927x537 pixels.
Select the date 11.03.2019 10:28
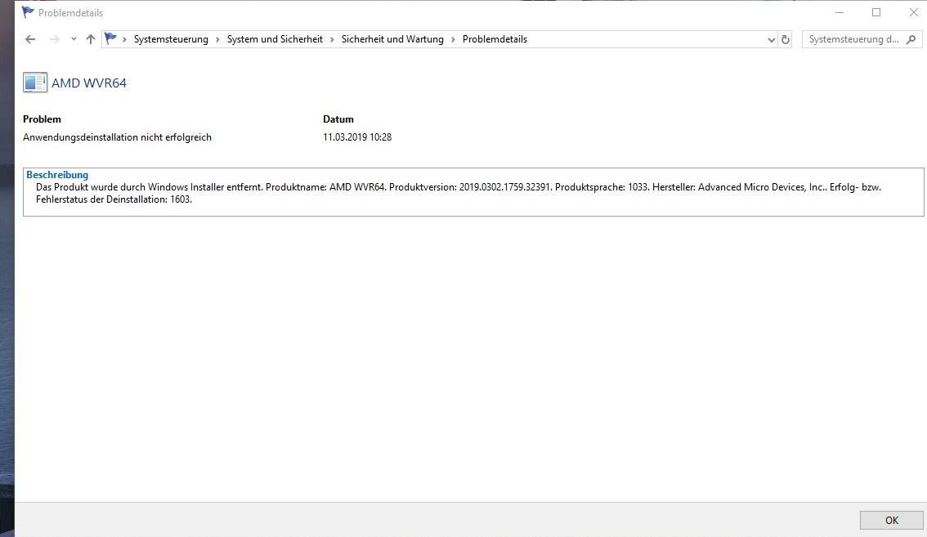(357, 137)
